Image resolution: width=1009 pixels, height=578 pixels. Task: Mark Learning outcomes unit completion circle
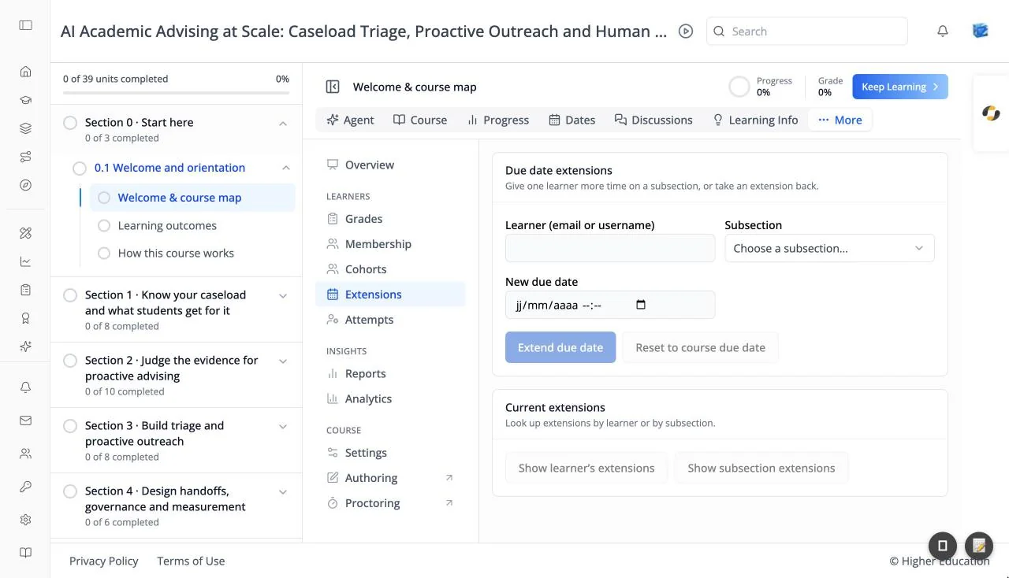tap(104, 226)
